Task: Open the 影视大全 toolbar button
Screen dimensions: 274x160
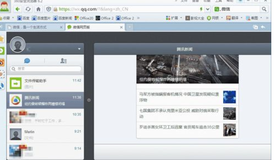Action: (195, 18)
